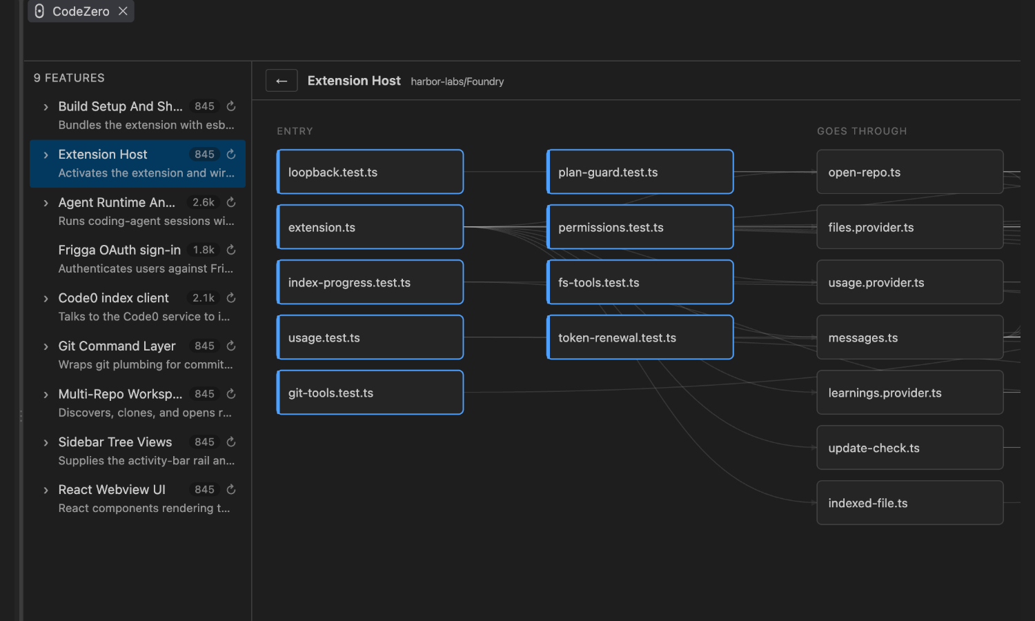Viewport: 1035px width, 621px height.
Task: Click the harbor-labs/Foundry repo label
Action: tap(457, 81)
